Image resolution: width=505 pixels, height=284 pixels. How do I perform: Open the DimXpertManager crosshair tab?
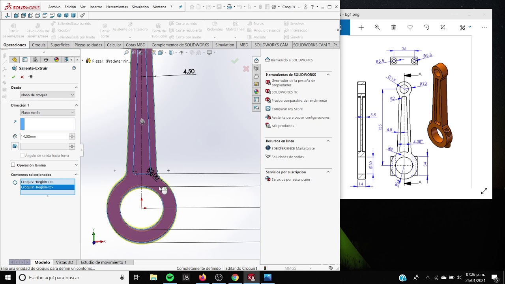click(46, 60)
